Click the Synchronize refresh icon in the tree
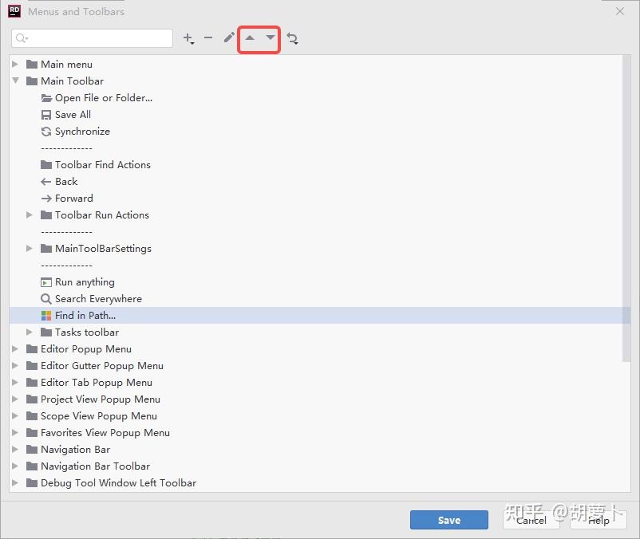 click(45, 131)
